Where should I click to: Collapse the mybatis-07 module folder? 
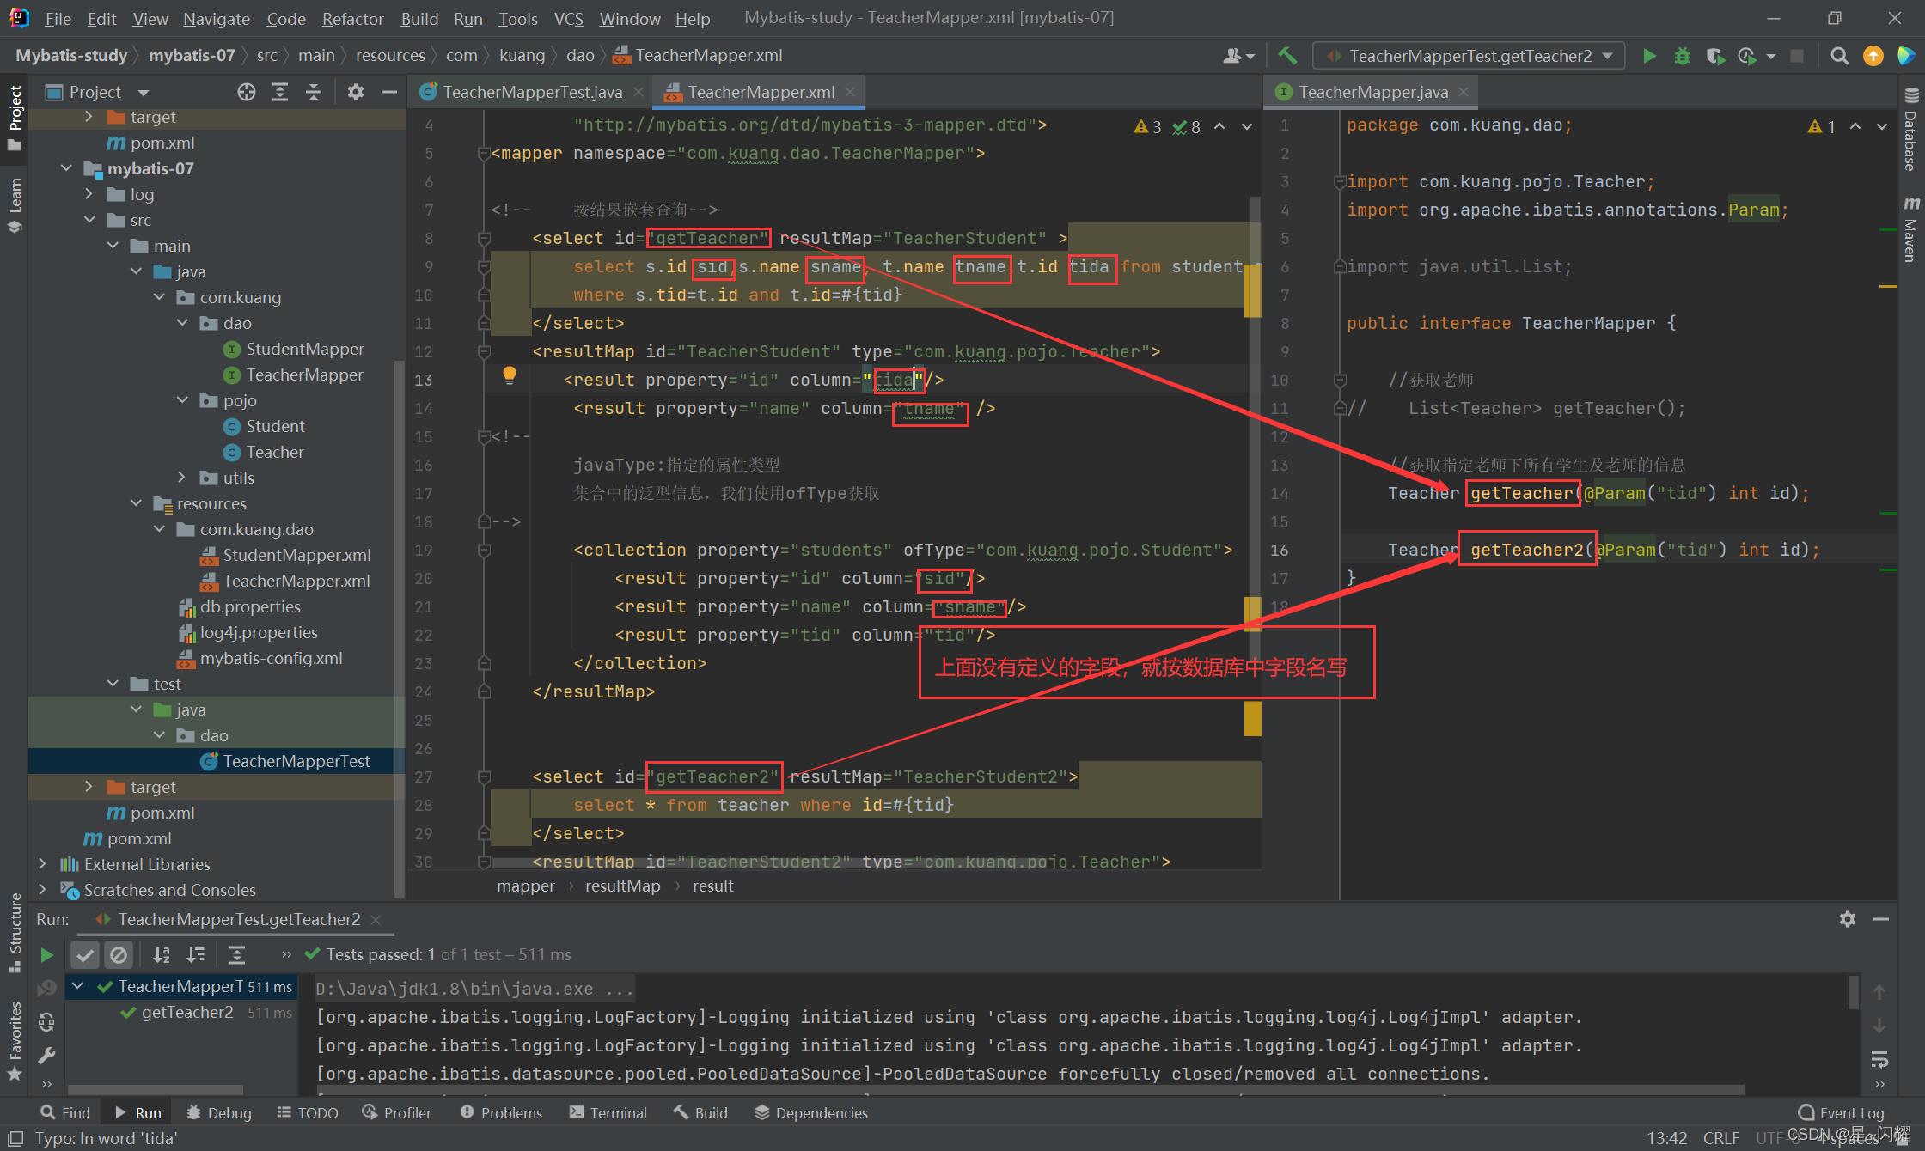(66, 168)
